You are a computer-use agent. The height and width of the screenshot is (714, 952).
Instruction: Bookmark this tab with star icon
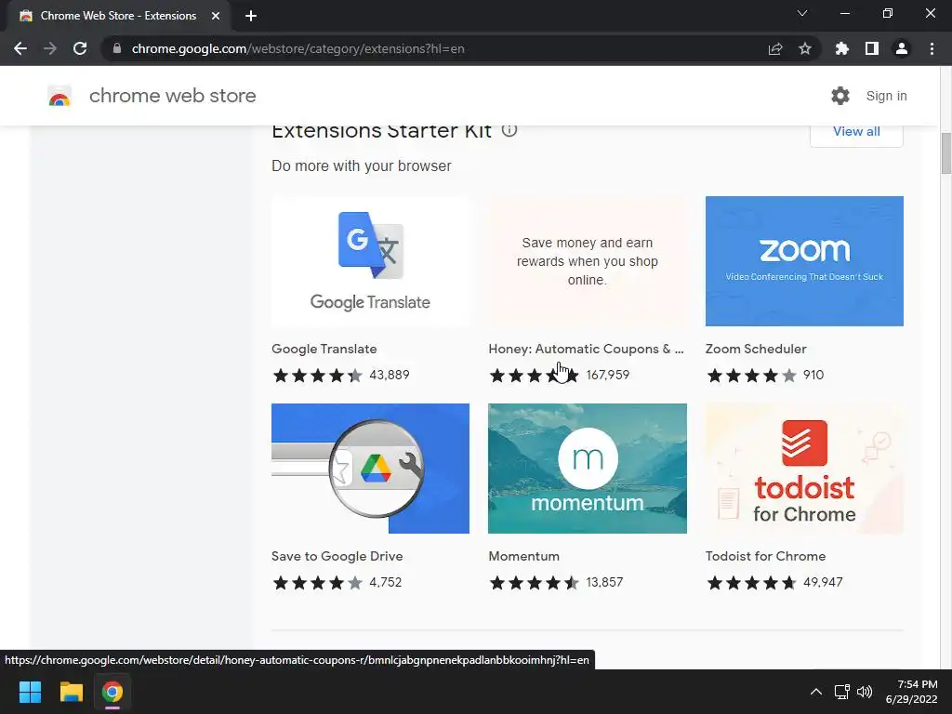pos(805,48)
